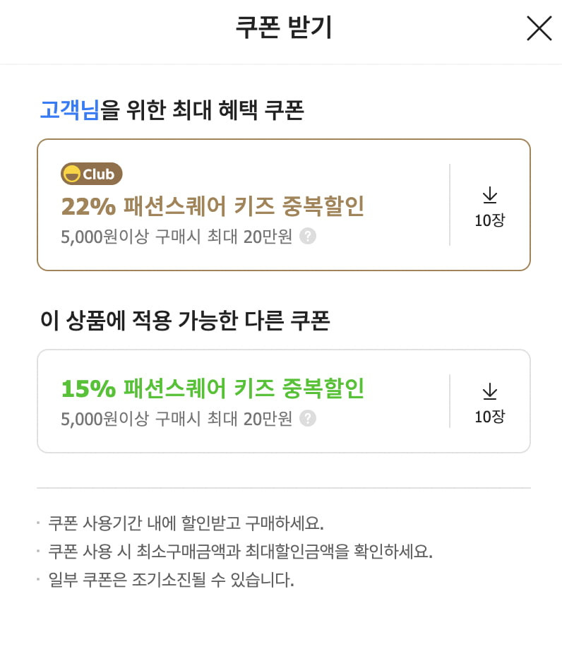
Task: Click 22% coupon's 5,000원이상 구매시 condition text
Action: (177, 237)
